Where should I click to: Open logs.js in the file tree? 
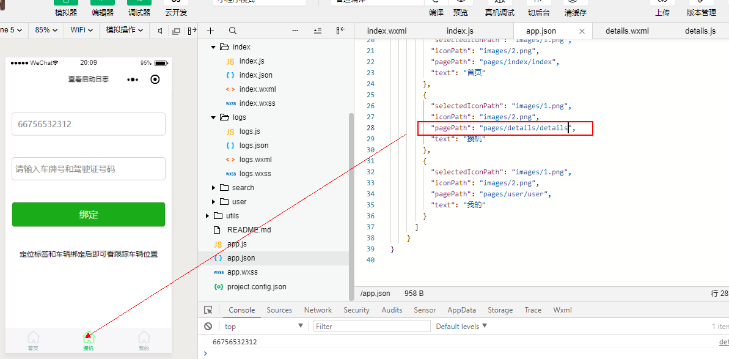(x=250, y=131)
